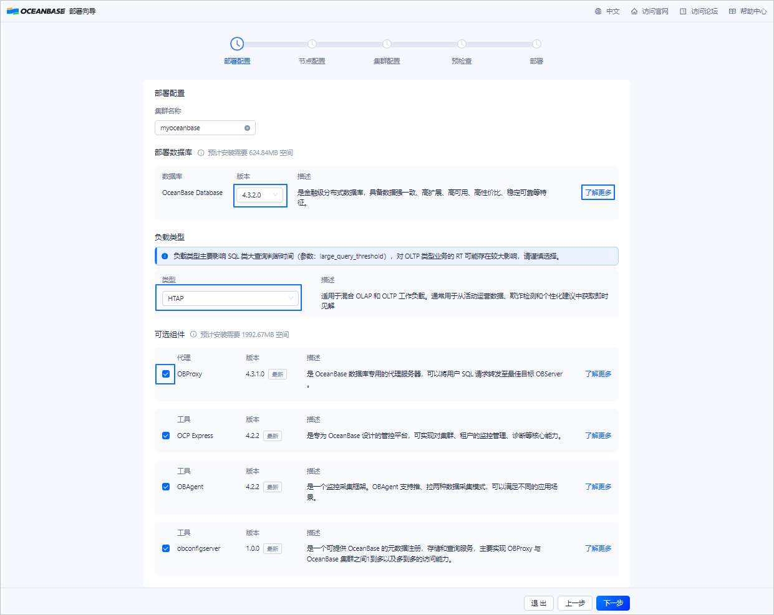Image resolution: width=774 pixels, height=615 pixels.
Task: Open 了解更多 for obconfigserver
Action: 598,548
